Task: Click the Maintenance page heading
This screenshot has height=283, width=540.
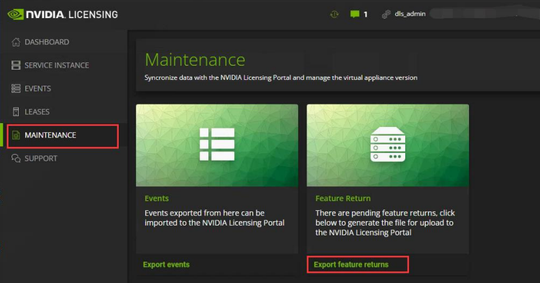Action: point(195,59)
